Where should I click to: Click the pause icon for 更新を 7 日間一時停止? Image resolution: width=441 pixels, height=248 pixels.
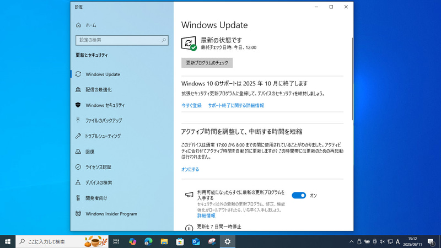(189, 228)
